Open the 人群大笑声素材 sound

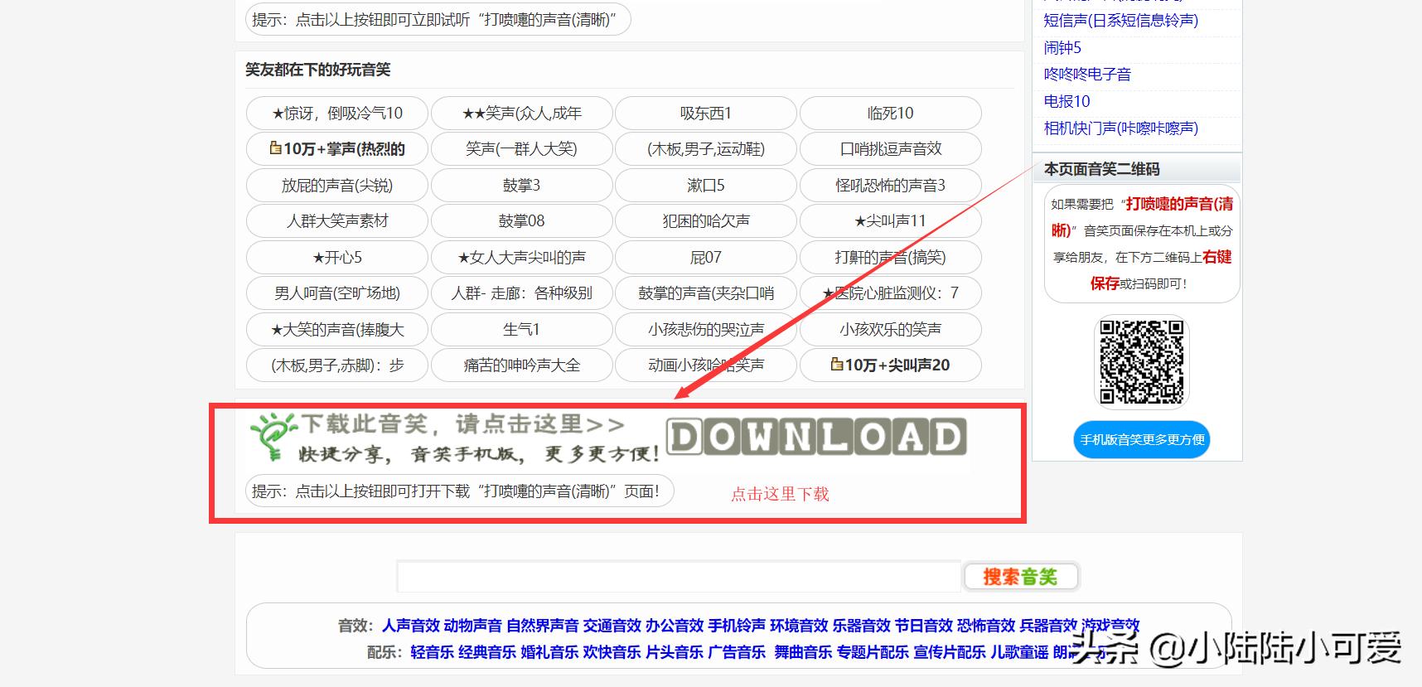click(337, 221)
